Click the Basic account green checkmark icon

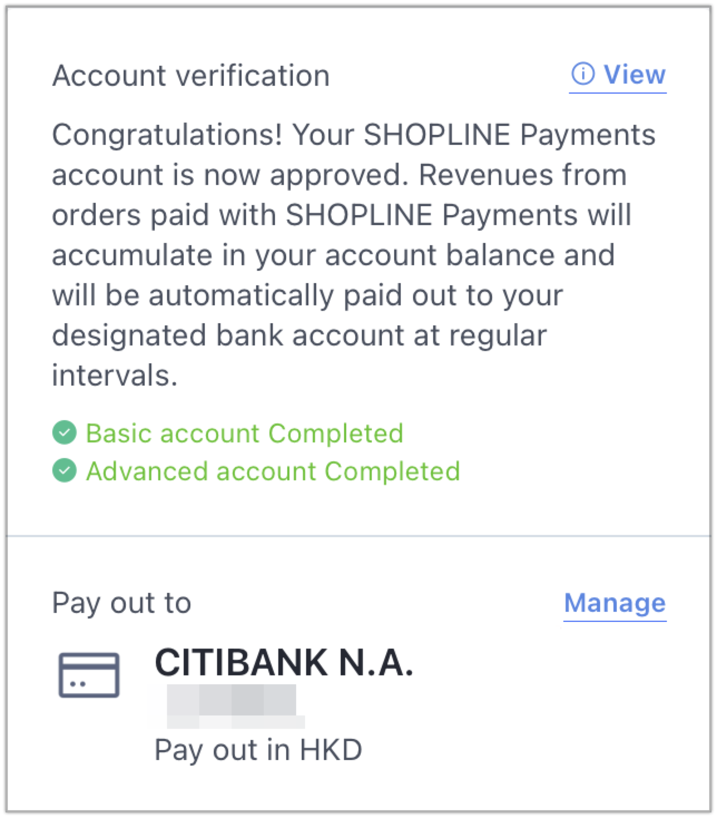click(65, 432)
